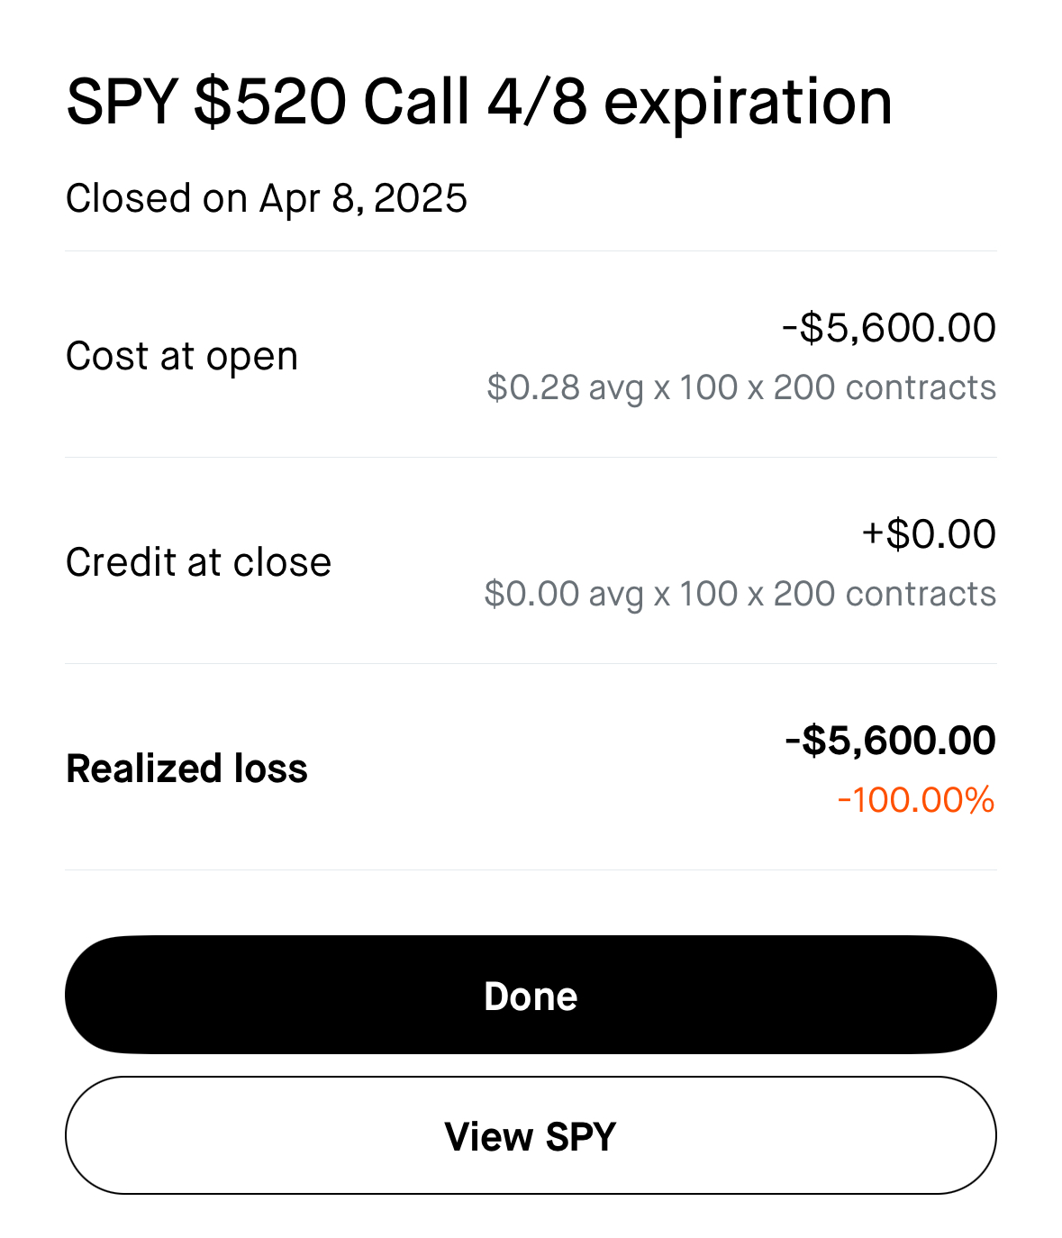
Task: Click the bold -$5,600.00 realized loss amount
Action: point(890,741)
